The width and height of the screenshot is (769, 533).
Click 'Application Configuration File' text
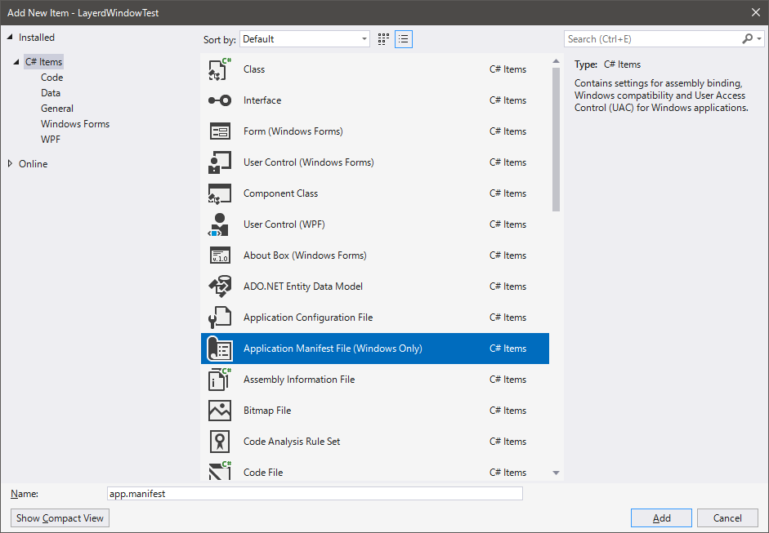tap(308, 318)
